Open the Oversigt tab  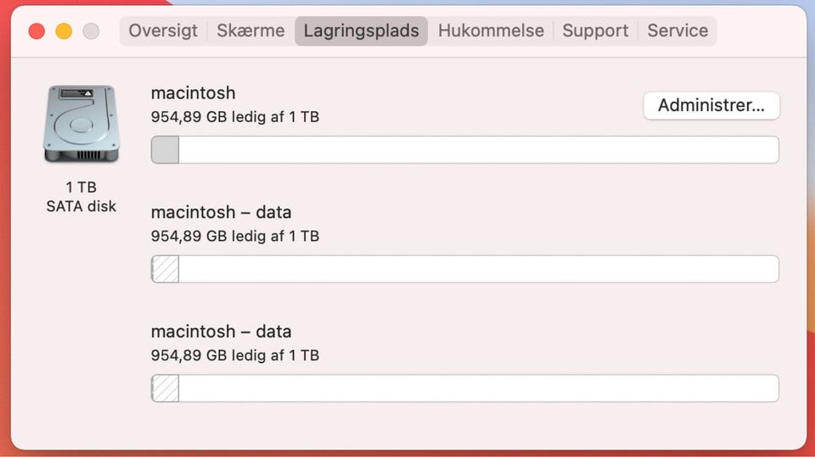click(x=163, y=31)
